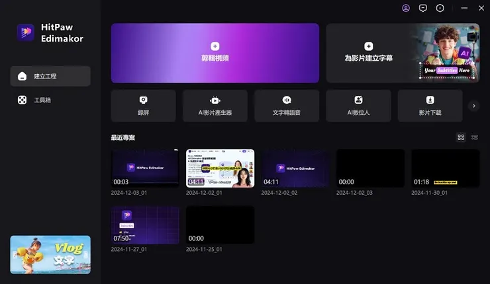Switch recent projects to list view
The width and height of the screenshot is (490, 284).
coord(475,137)
